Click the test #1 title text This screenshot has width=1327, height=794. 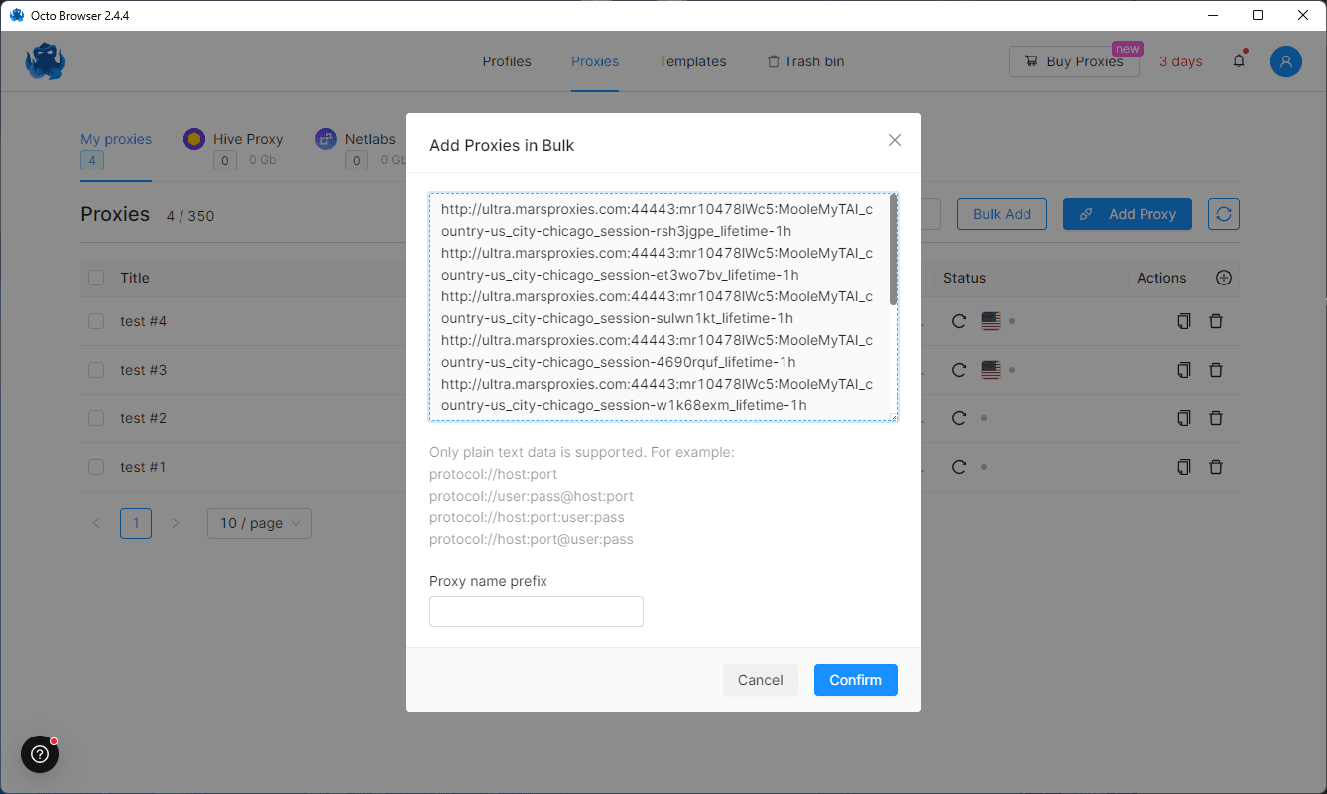pyautogui.click(x=144, y=467)
